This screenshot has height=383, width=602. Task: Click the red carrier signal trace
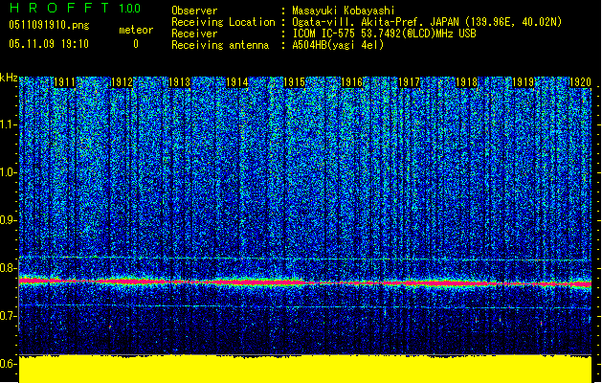click(x=305, y=282)
